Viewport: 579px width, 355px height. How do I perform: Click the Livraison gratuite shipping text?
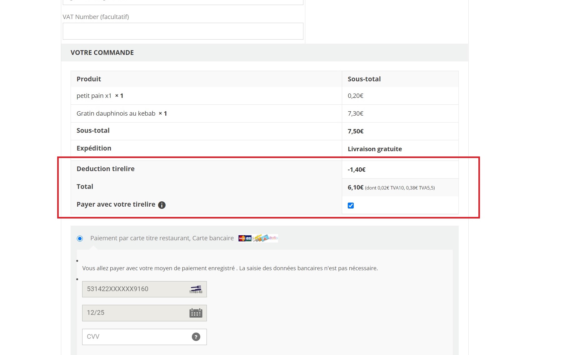375,149
